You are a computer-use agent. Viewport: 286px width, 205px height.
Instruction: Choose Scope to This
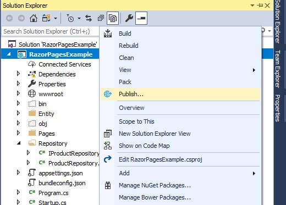tap(180, 121)
